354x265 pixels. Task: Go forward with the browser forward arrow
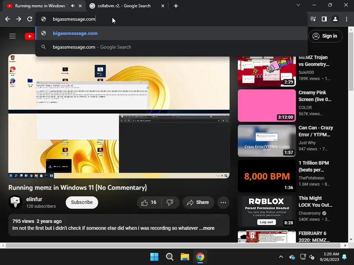19,19
